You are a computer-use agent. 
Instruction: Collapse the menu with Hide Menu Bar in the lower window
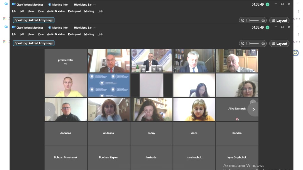[x=85, y=28]
